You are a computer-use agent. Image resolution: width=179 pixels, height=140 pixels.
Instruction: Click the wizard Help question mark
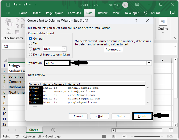pos(136,21)
